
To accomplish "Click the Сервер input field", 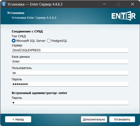I will (70, 50).
